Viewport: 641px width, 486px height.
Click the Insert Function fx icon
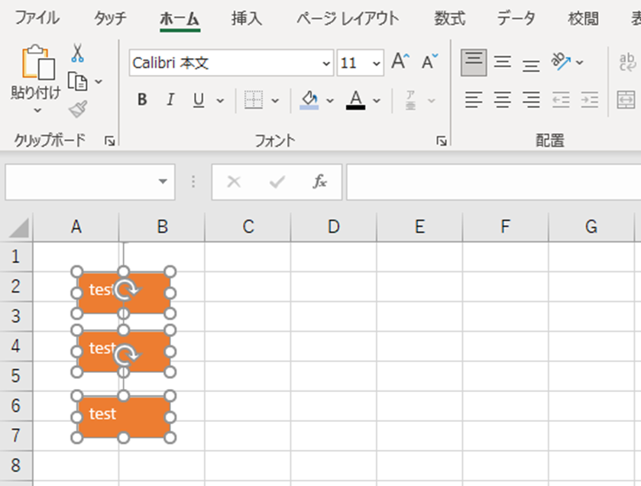point(319,181)
